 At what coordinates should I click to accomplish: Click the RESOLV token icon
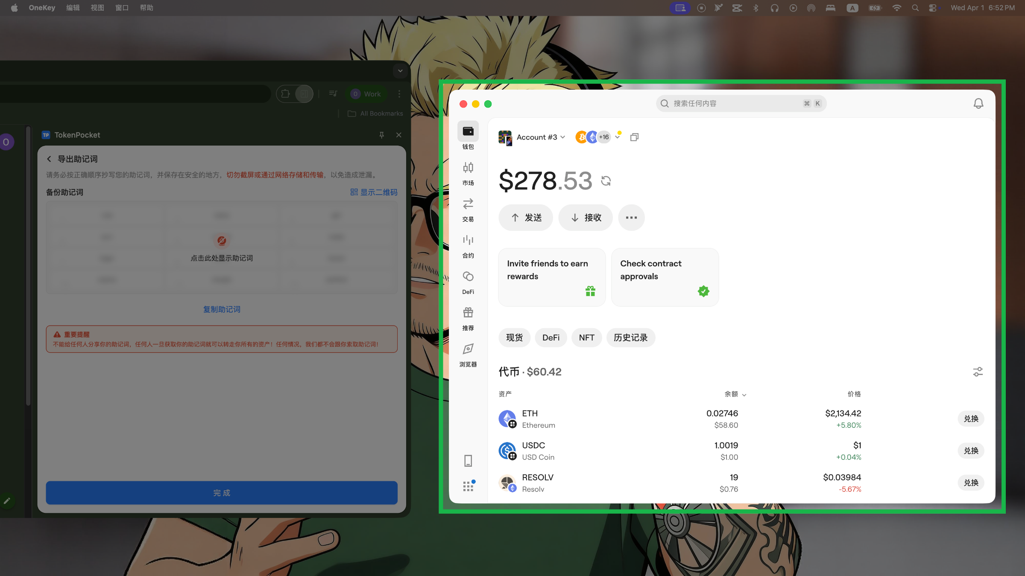click(507, 483)
